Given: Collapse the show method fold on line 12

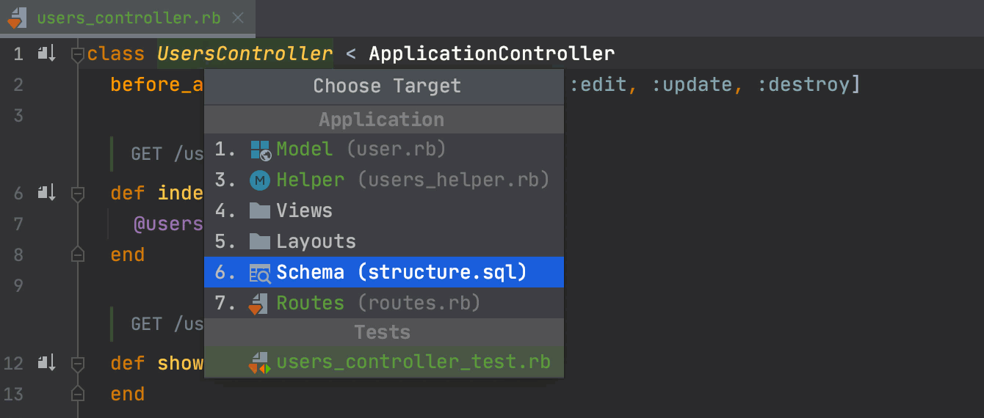Looking at the screenshot, I should coord(77,363).
